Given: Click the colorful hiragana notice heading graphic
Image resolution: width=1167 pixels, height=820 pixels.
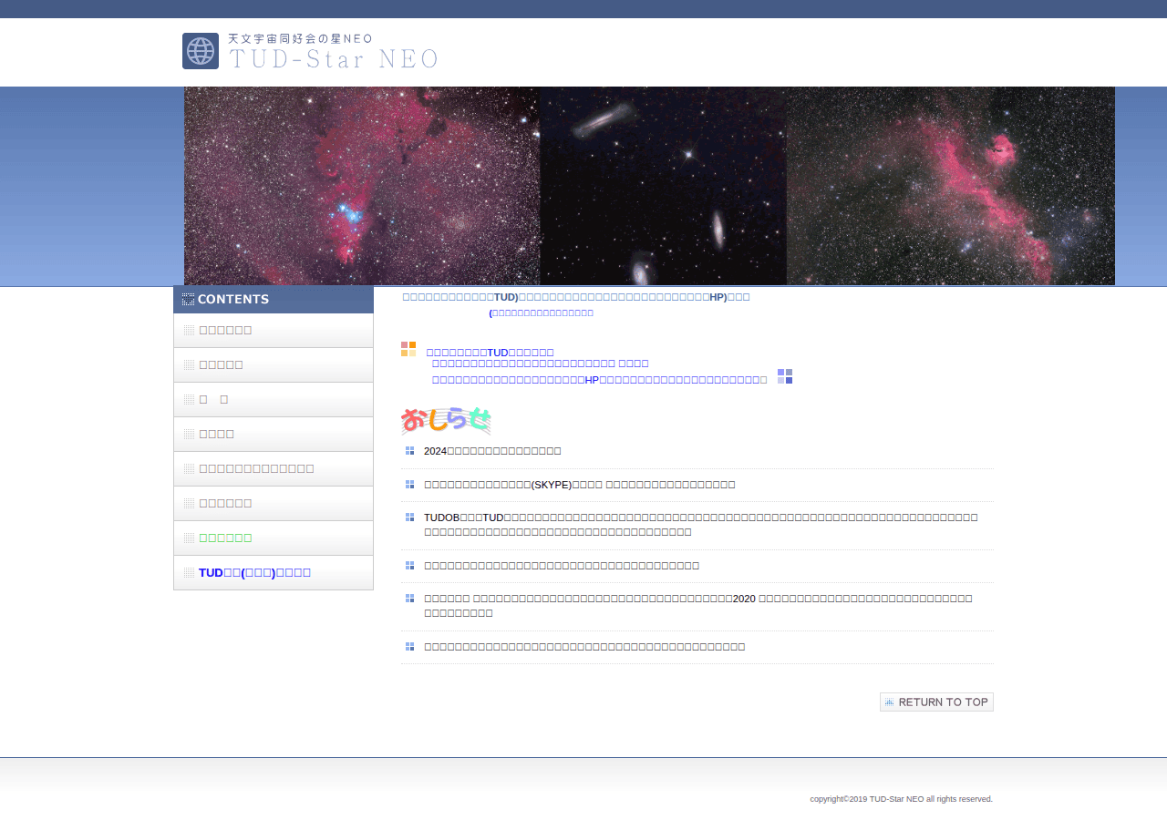Looking at the screenshot, I should [446, 421].
